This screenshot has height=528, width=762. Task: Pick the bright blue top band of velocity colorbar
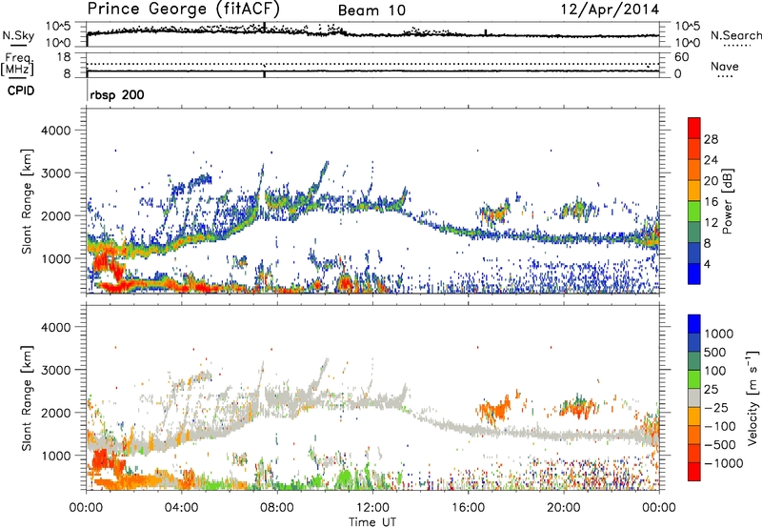pos(694,324)
